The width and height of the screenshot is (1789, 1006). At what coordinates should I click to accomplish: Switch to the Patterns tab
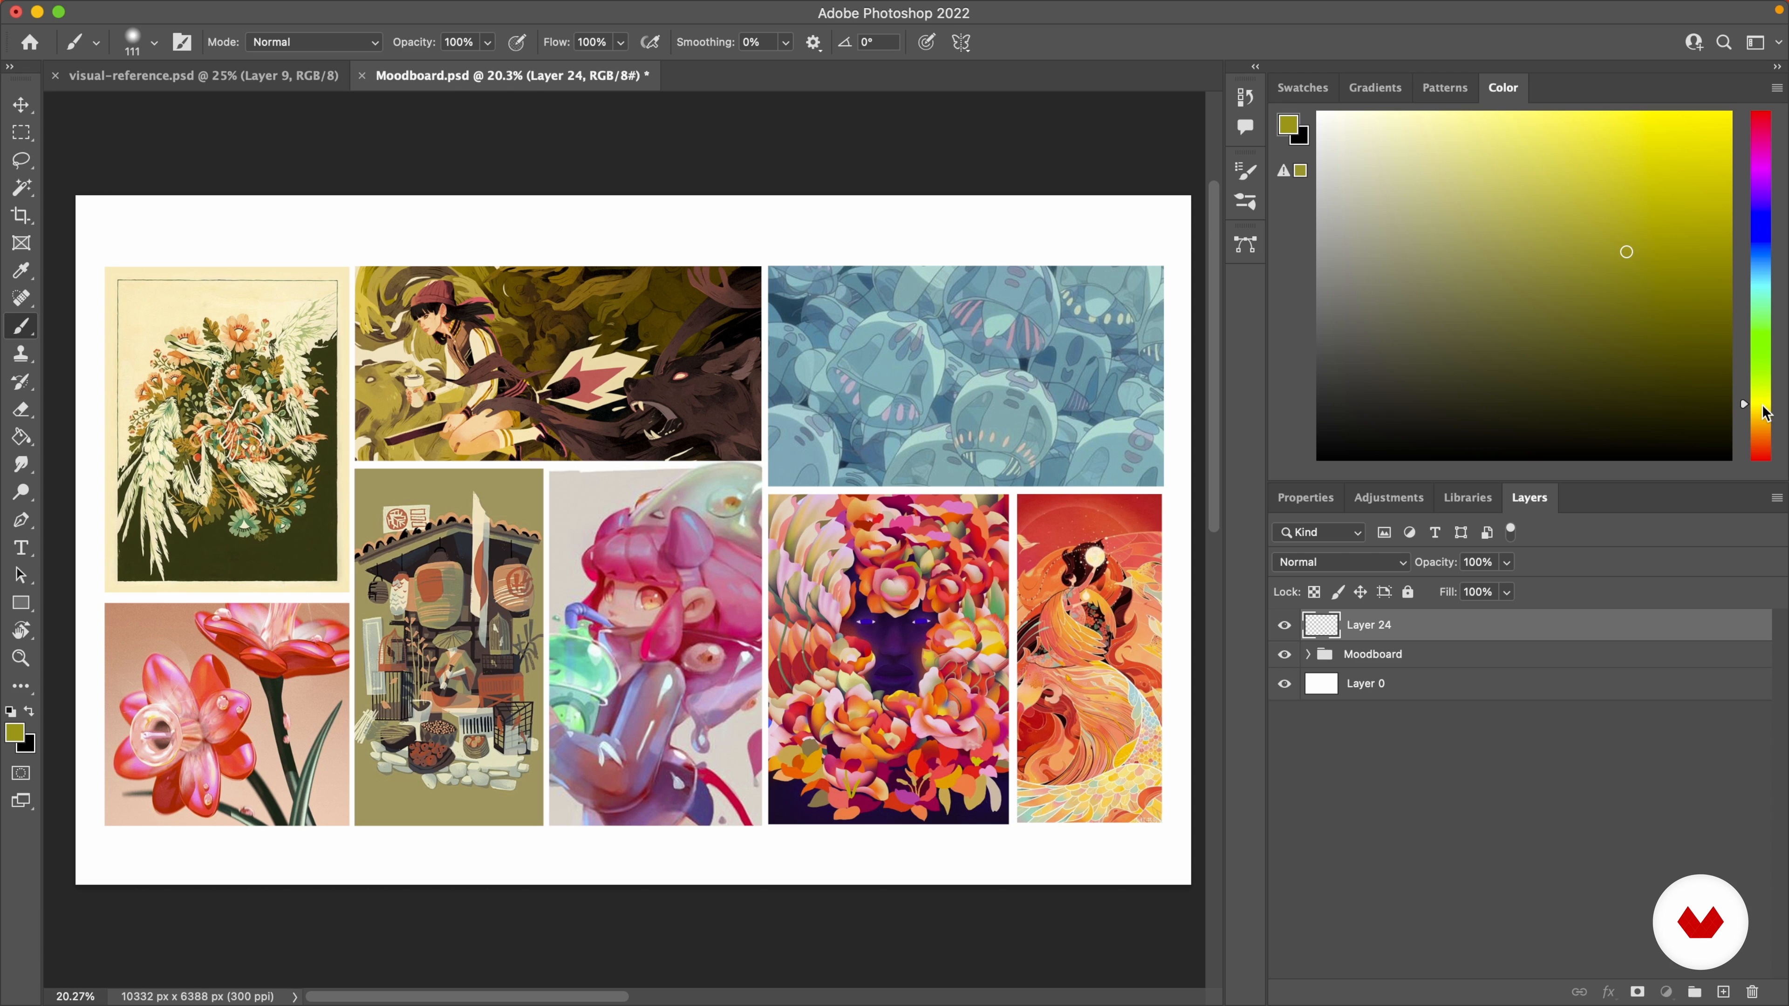1445,88
